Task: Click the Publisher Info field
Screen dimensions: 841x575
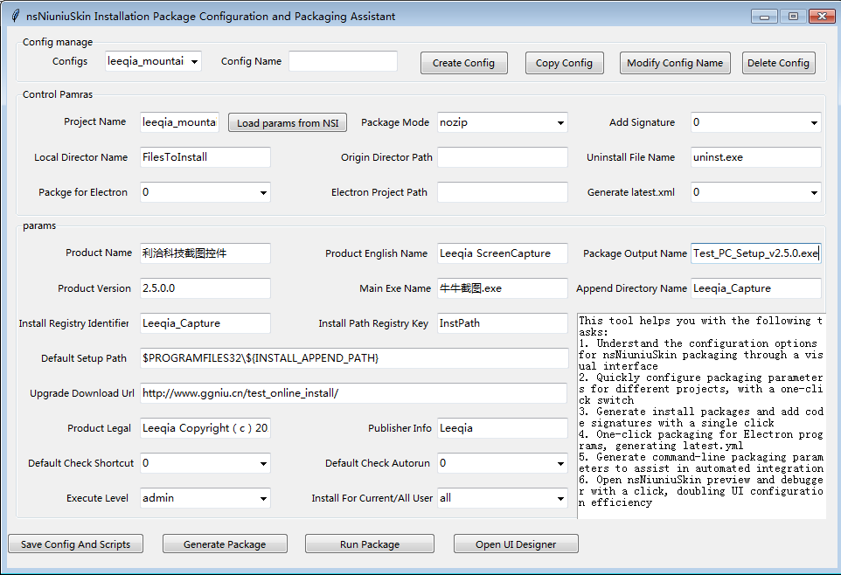Action: [x=502, y=428]
